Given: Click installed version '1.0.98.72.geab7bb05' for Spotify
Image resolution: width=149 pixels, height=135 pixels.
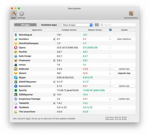Looking at the screenshot, I should [x=68, y=90].
